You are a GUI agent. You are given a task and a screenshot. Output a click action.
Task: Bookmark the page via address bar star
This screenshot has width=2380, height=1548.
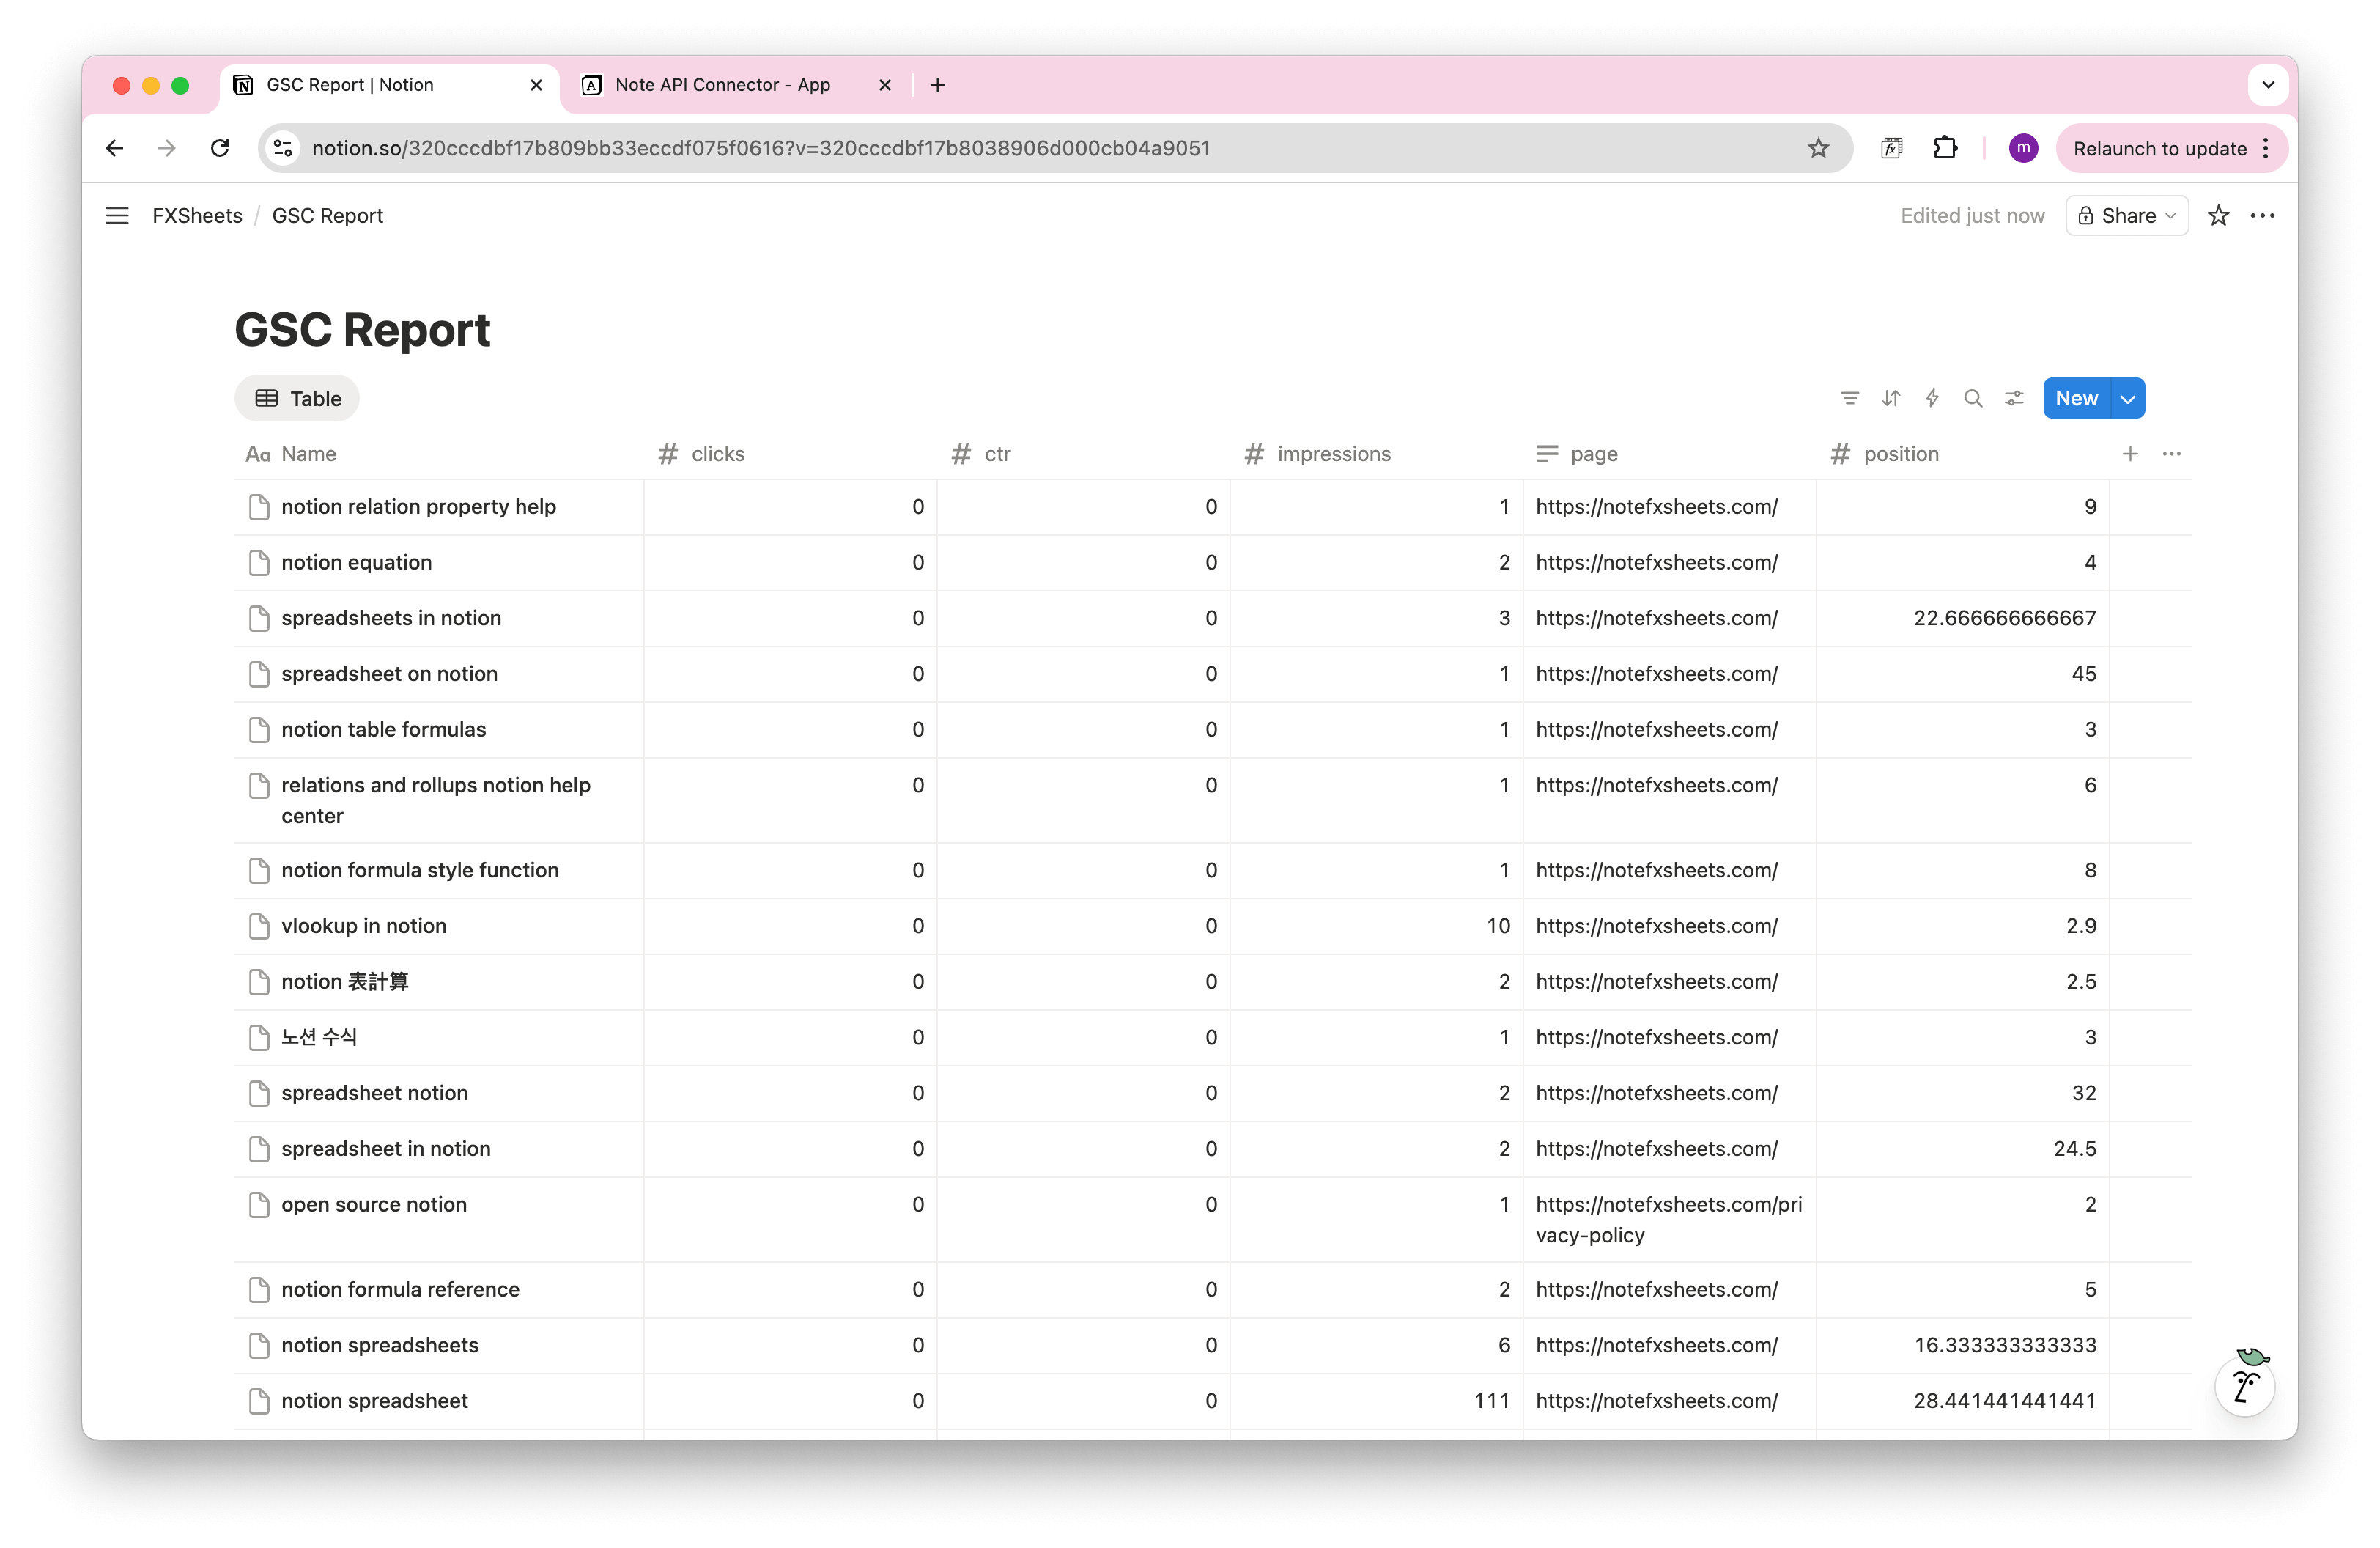pyautogui.click(x=1818, y=147)
